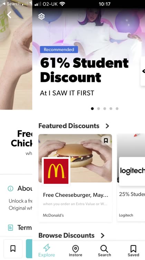
Task: Open the Search tab
Action: tap(104, 251)
